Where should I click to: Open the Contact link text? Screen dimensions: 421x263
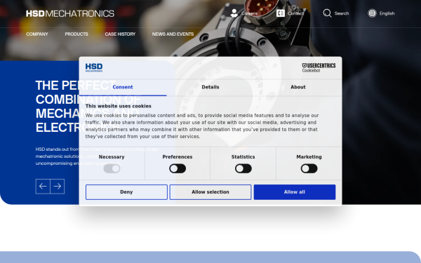[x=296, y=13]
